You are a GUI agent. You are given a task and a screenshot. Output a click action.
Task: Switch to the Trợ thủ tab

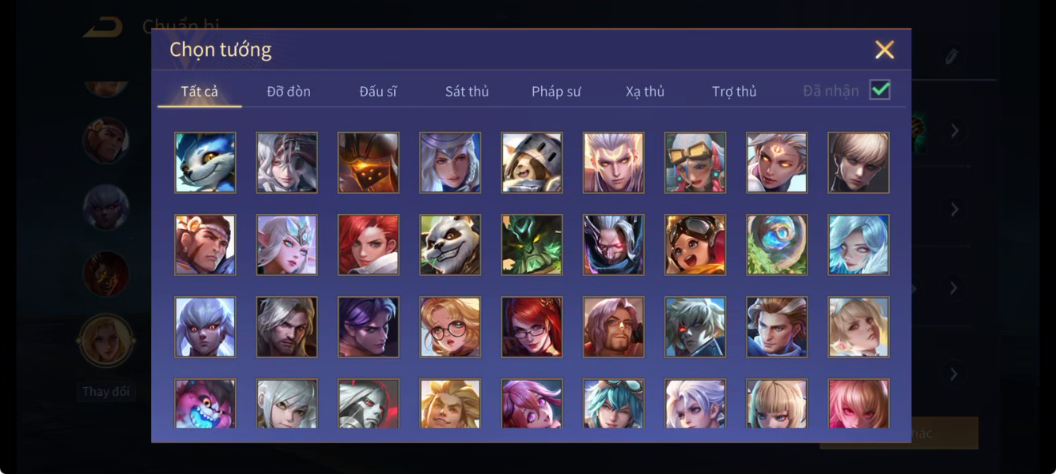734,91
